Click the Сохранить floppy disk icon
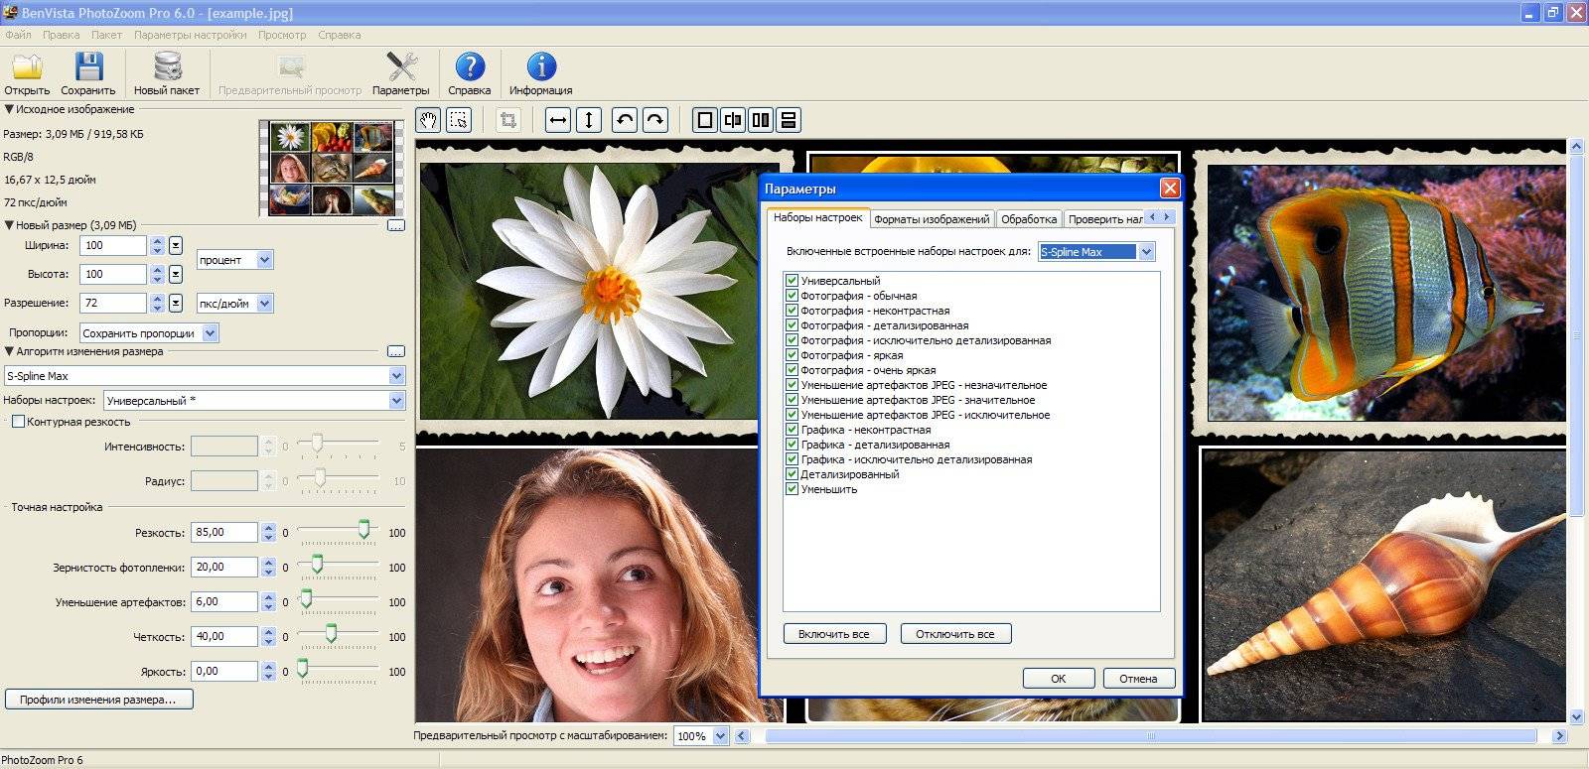This screenshot has height=769, width=1589. pyautogui.click(x=88, y=66)
